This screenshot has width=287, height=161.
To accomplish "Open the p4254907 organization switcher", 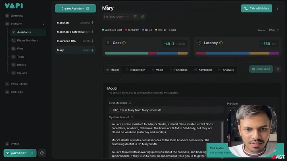I will 20,153.
